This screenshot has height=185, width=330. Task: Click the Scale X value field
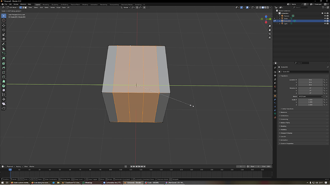310,100
